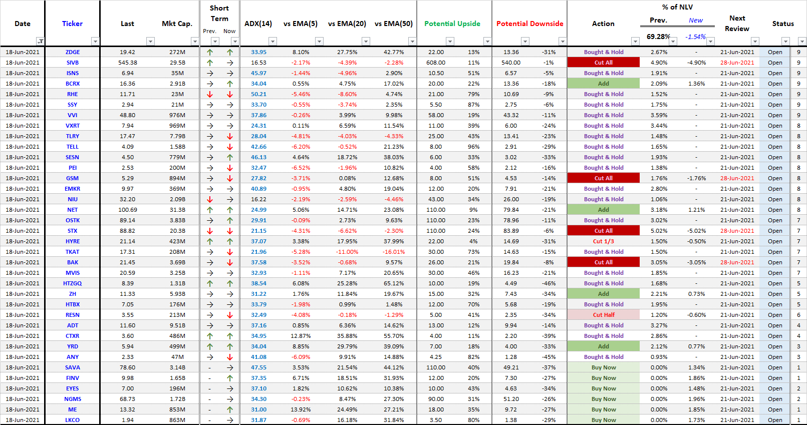Select the red Cut All cell for SIVB
Screen dimensions: 807x425
(604, 63)
